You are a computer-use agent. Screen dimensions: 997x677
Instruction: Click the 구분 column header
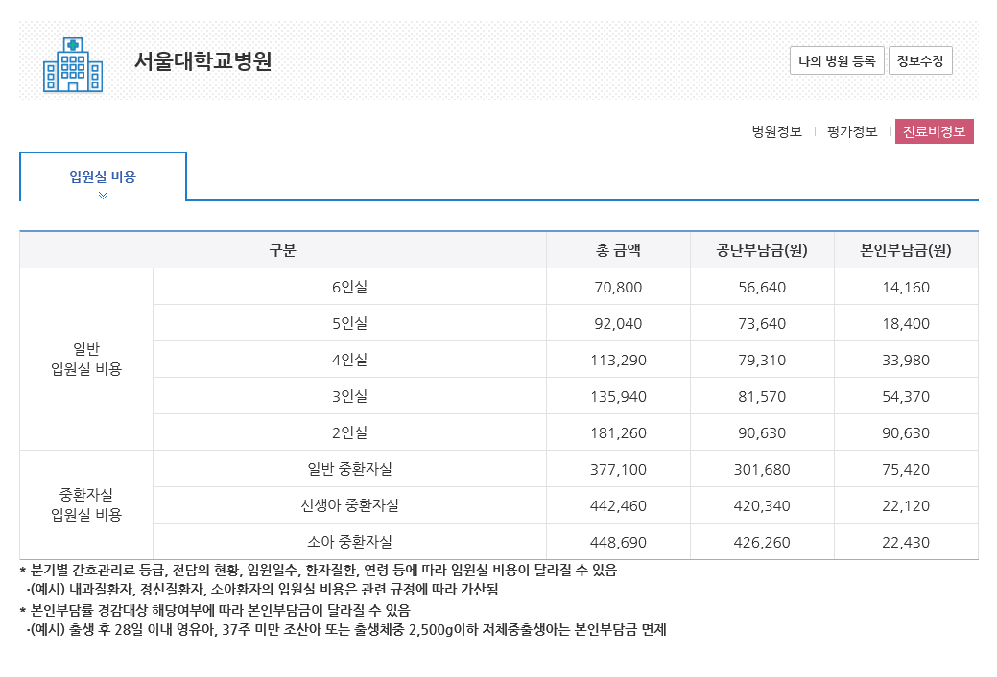tap(282, 251)
